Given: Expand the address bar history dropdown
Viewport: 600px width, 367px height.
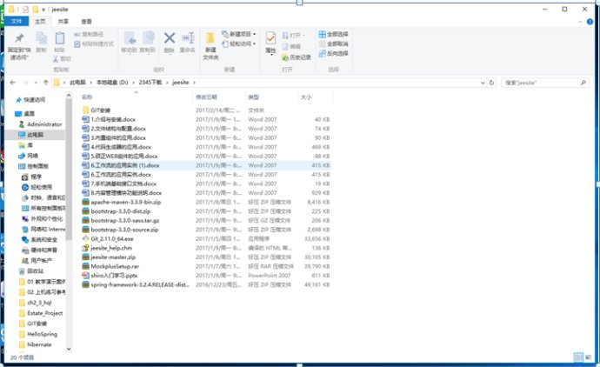Looking at the screenshot, I should (483, 83).
